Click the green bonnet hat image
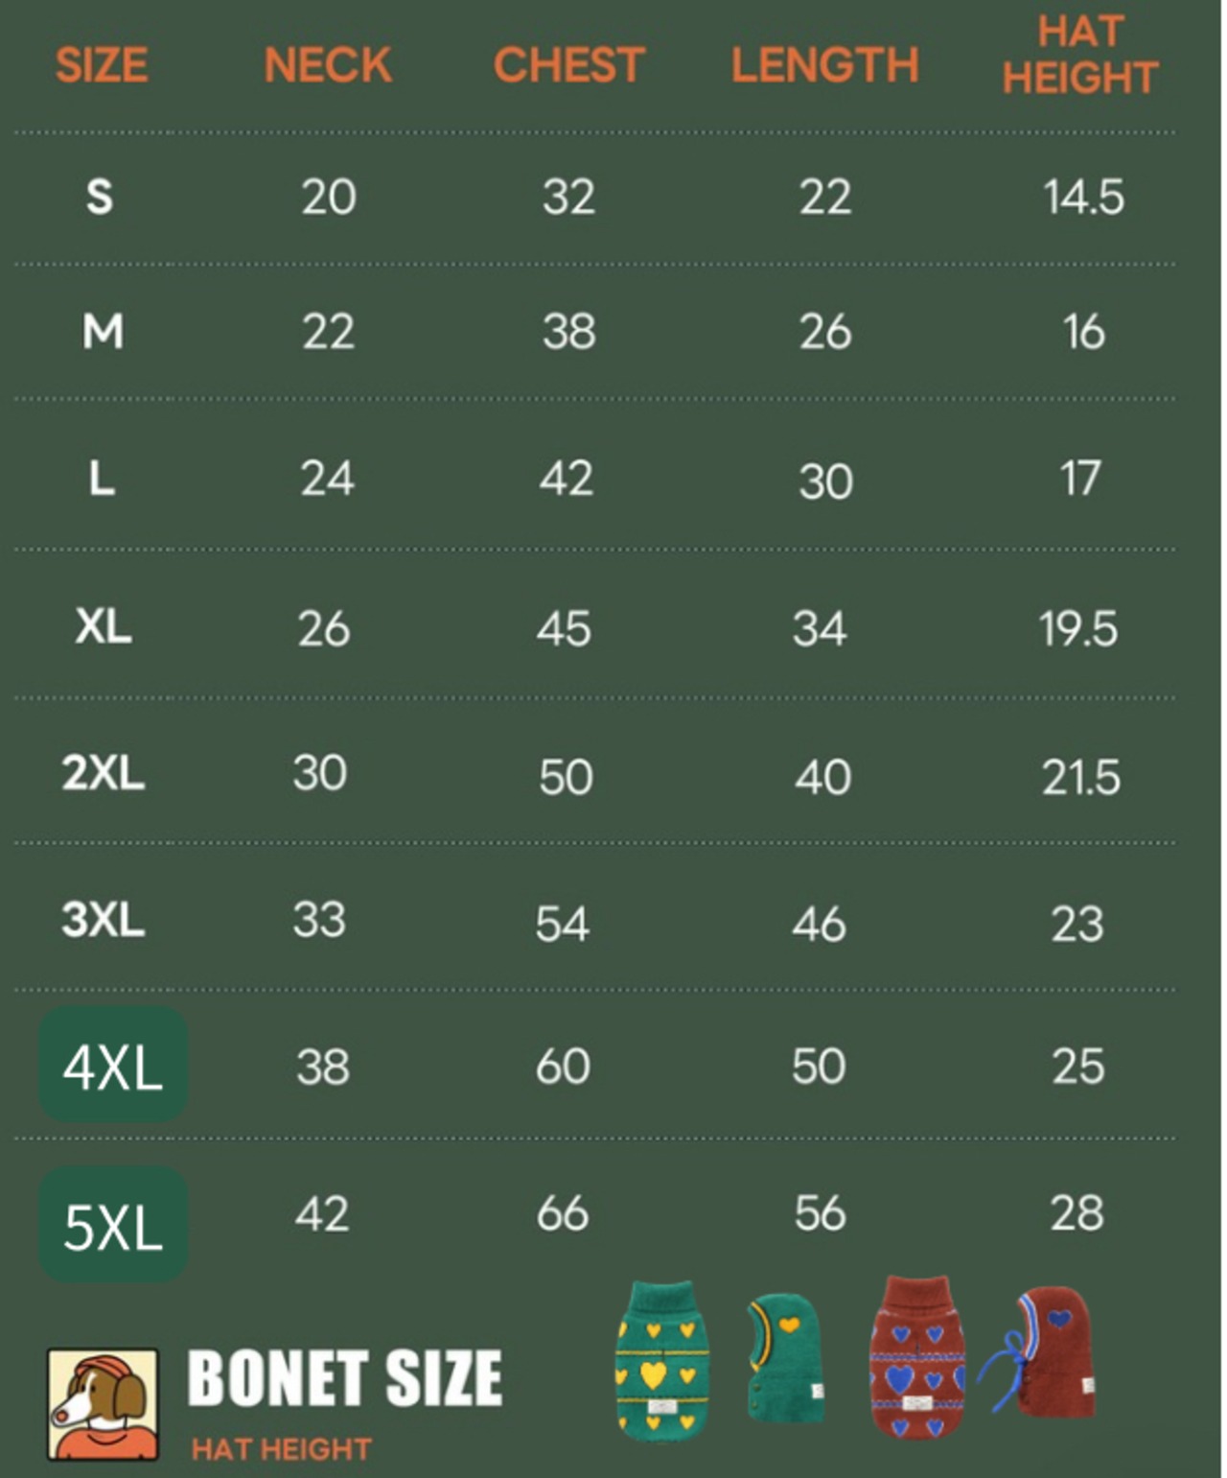Viewport: 1227px width, 1478px height. [785, 1356]
